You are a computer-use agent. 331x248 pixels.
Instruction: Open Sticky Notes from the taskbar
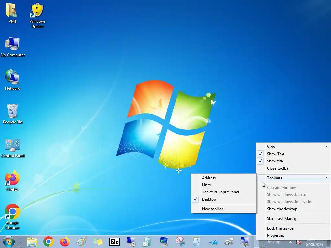[98, 242]
